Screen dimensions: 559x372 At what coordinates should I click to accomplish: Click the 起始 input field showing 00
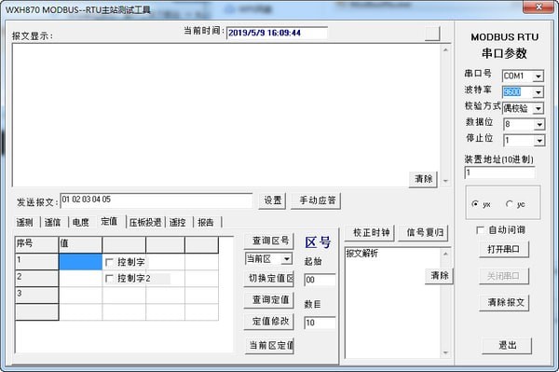coord(320,280)
